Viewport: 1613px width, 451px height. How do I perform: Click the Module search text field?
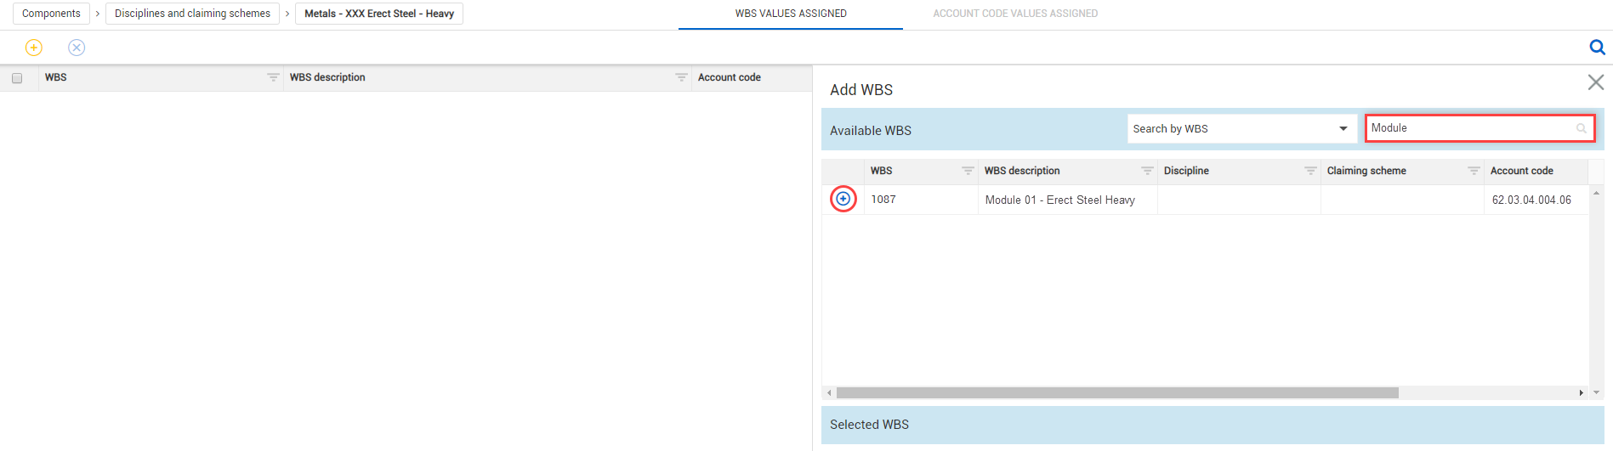click(1471, 128)
